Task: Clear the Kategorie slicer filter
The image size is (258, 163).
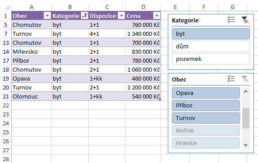Action: tap(245, 20)
